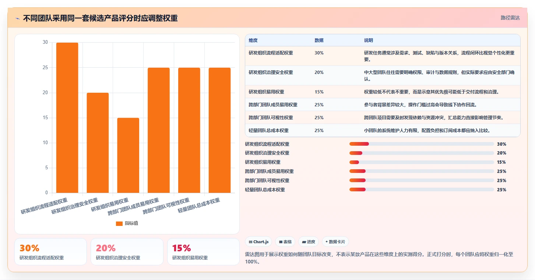This screenshot has height=280, width=535.
Task: Select the 轻量团队总成本权重 table row name
Action: tap(269, 131)
